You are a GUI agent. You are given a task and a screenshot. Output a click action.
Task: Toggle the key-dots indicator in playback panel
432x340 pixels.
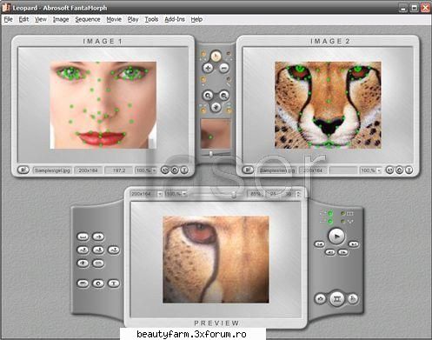pos(343,222)
